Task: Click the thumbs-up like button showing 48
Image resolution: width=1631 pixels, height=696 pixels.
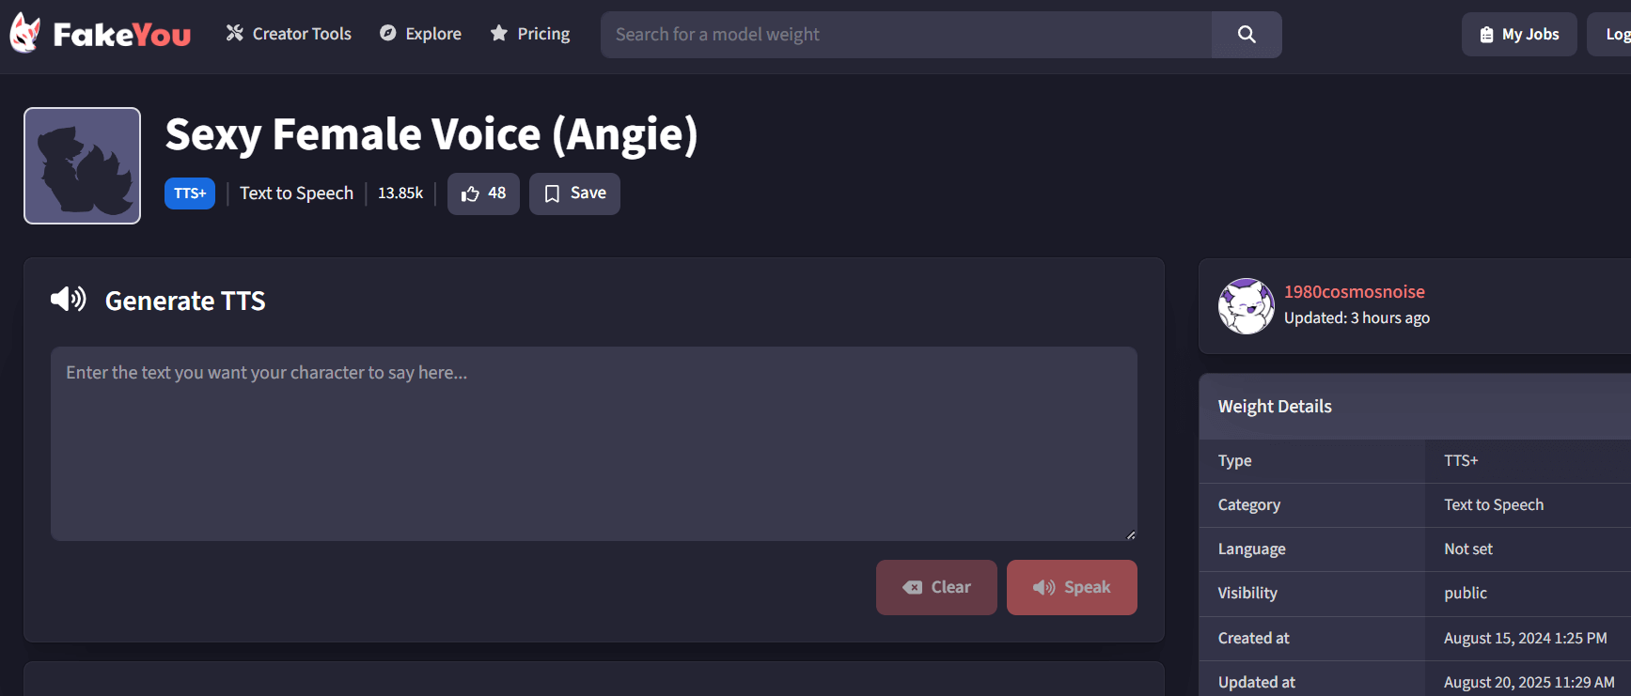Action: pyautogui.click(x=483, y=193)
